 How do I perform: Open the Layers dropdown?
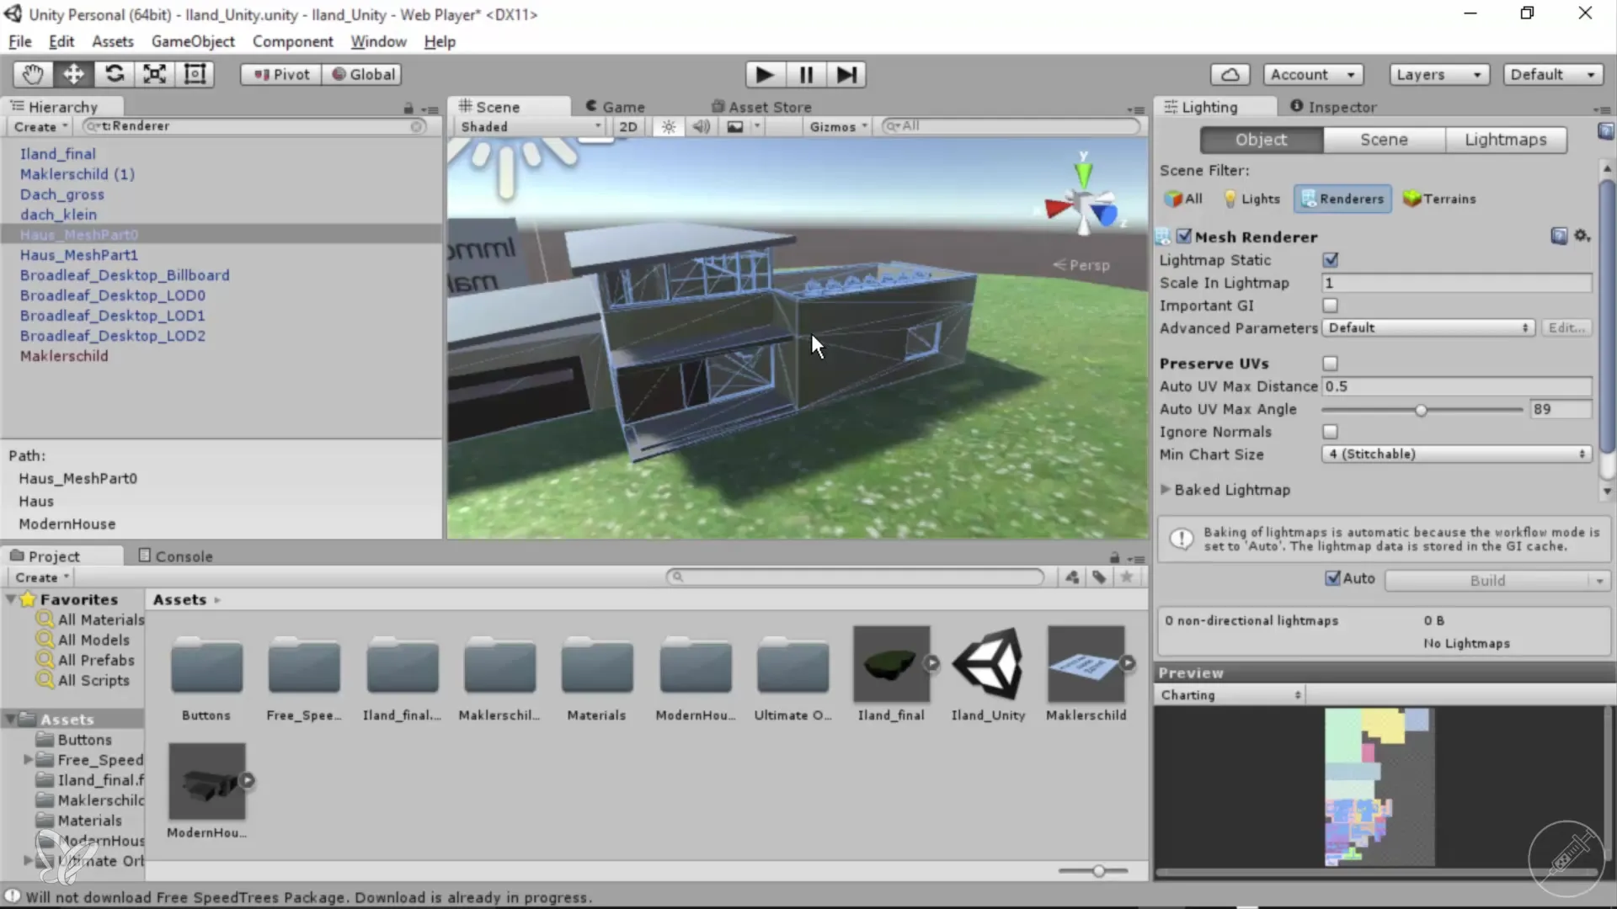(1438, 74)
